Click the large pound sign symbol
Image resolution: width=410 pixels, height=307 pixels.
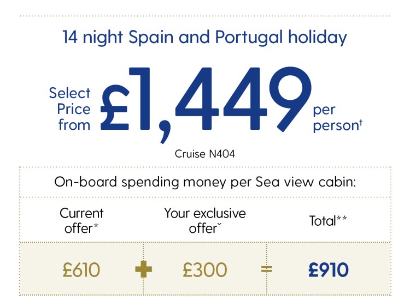(x=115, y=107)
